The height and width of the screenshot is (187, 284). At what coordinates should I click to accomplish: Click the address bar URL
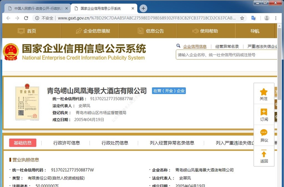tap(147, 18)
